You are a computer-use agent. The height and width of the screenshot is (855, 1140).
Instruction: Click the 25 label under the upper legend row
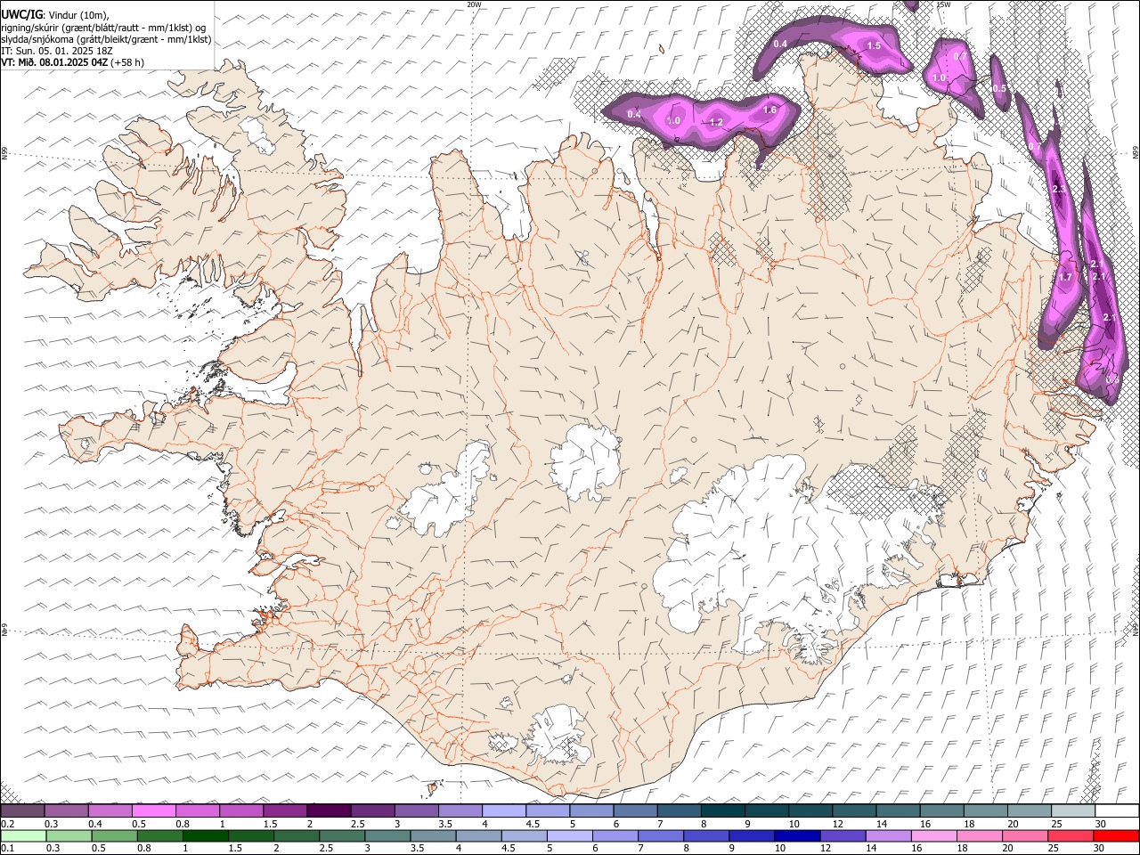pos(1056,824)
